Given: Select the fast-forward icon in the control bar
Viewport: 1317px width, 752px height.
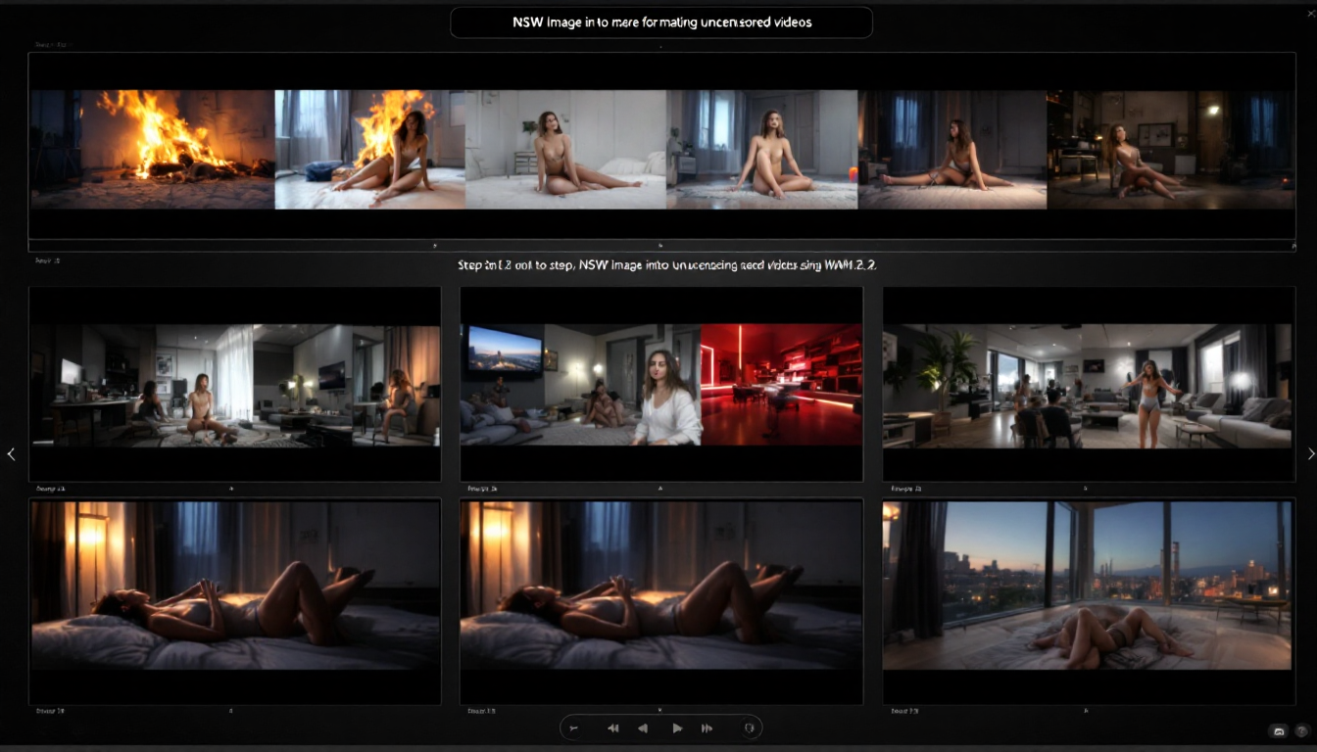Looking at the screenshot, I should 707,728.
